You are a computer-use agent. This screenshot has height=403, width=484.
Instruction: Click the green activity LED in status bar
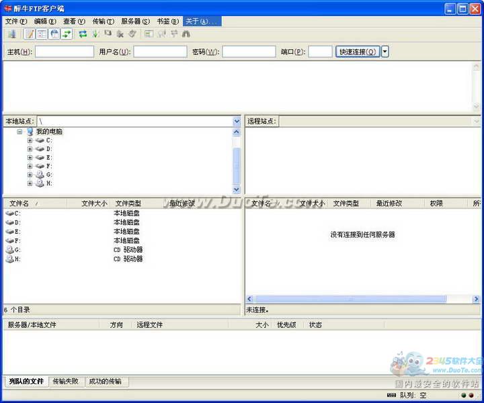(464, 395)
